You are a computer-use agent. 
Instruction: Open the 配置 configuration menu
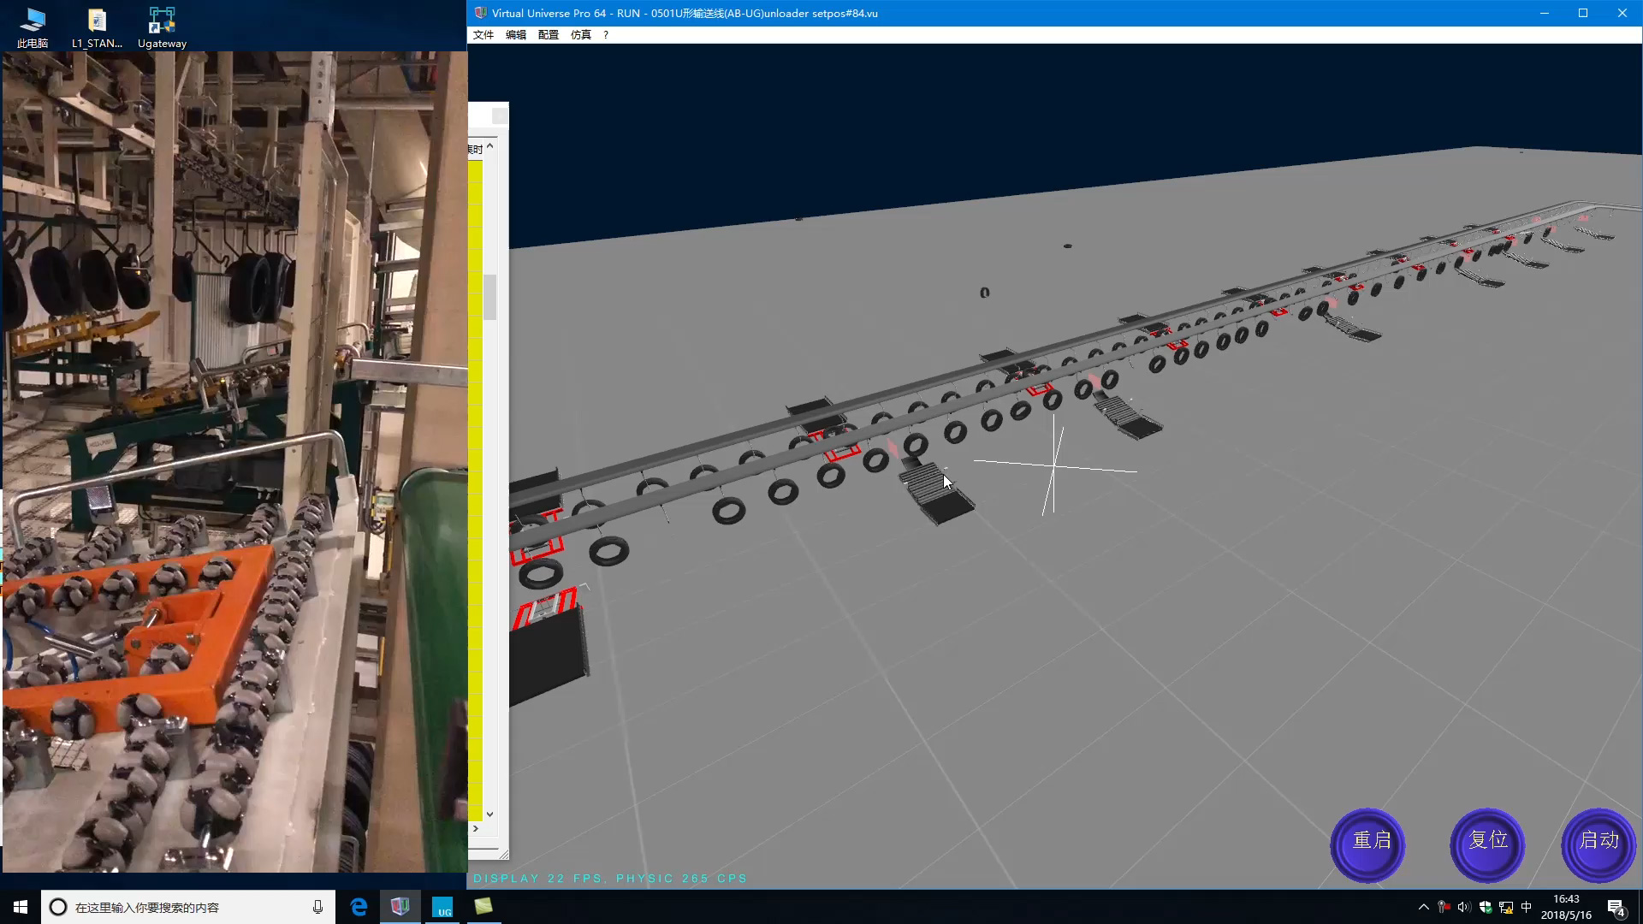tap(549, 35)
